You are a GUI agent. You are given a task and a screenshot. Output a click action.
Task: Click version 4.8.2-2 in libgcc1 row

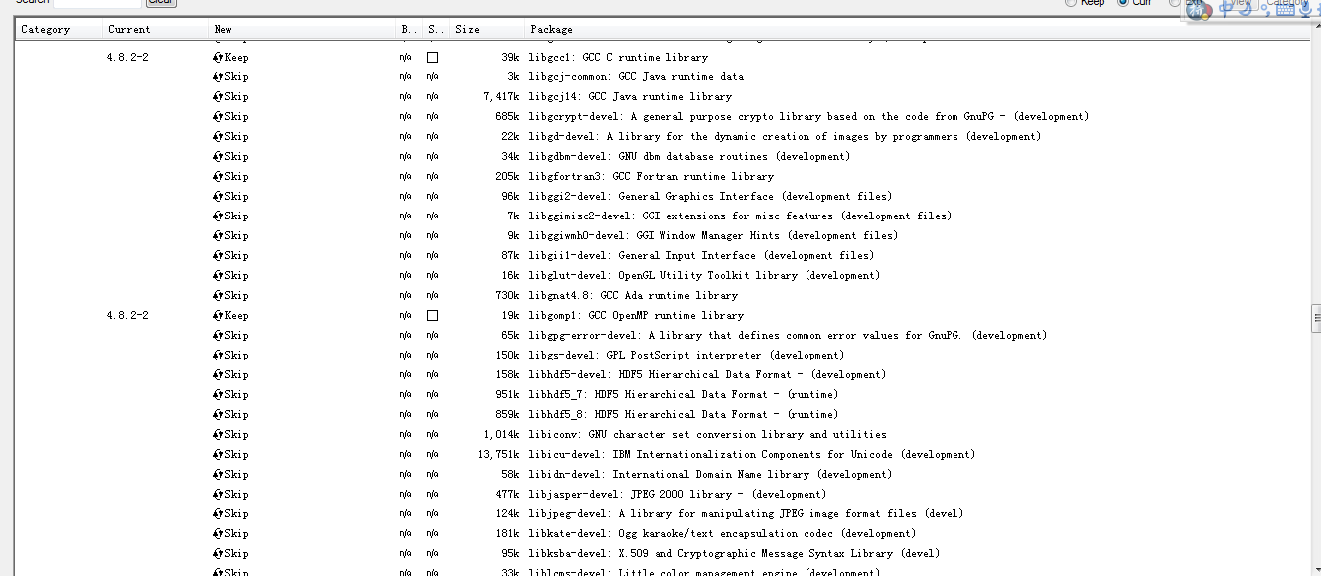point(128,58)
